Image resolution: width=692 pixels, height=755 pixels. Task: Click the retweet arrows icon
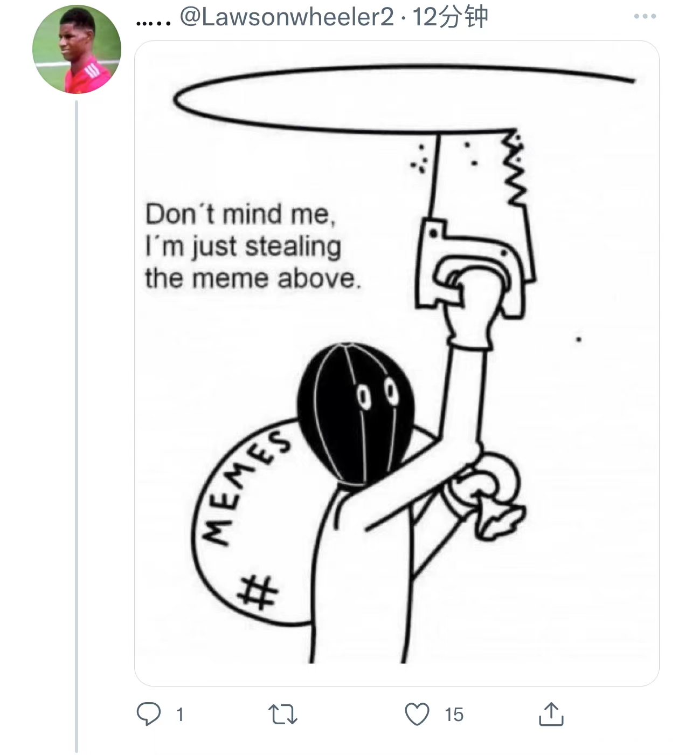283,715
